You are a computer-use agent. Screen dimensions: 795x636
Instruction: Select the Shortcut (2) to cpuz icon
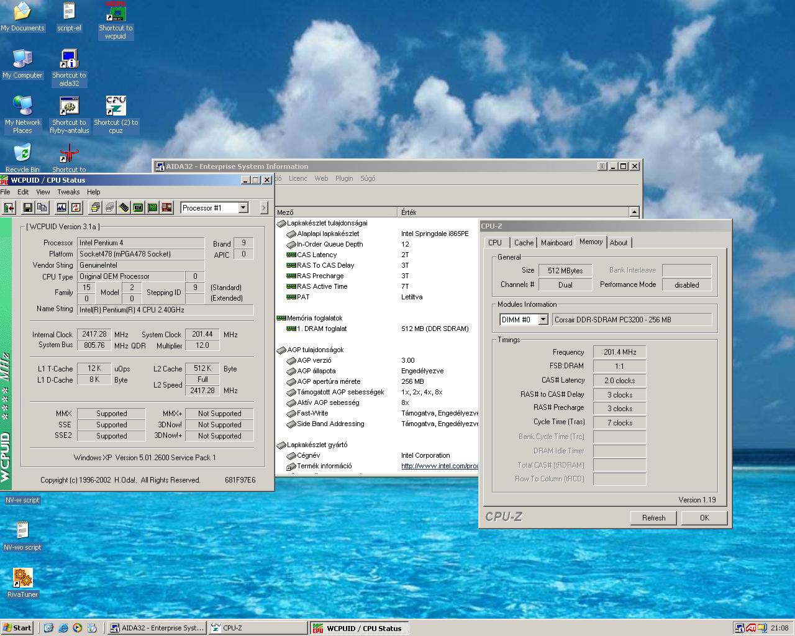116,115
